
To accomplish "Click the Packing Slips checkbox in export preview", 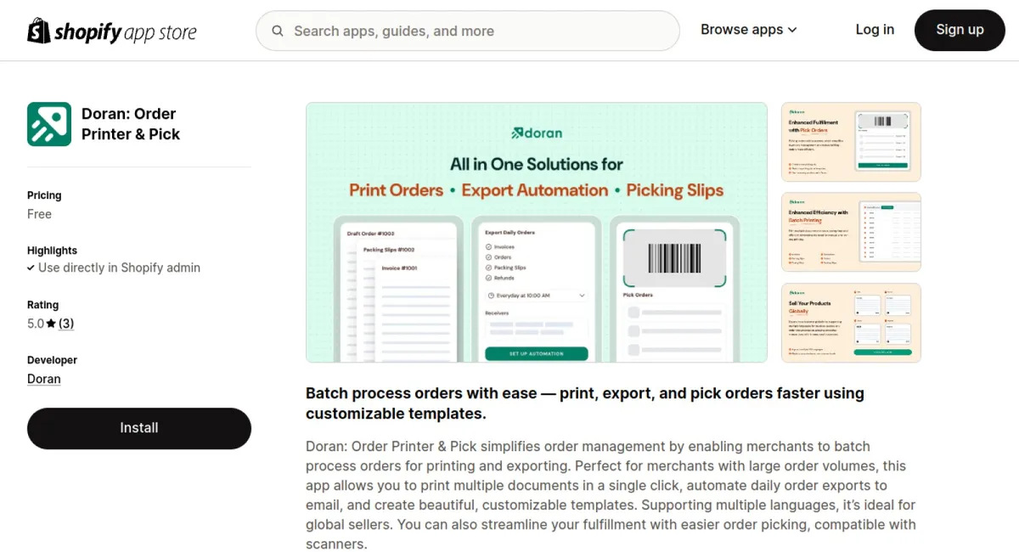I will coord(487,268).
